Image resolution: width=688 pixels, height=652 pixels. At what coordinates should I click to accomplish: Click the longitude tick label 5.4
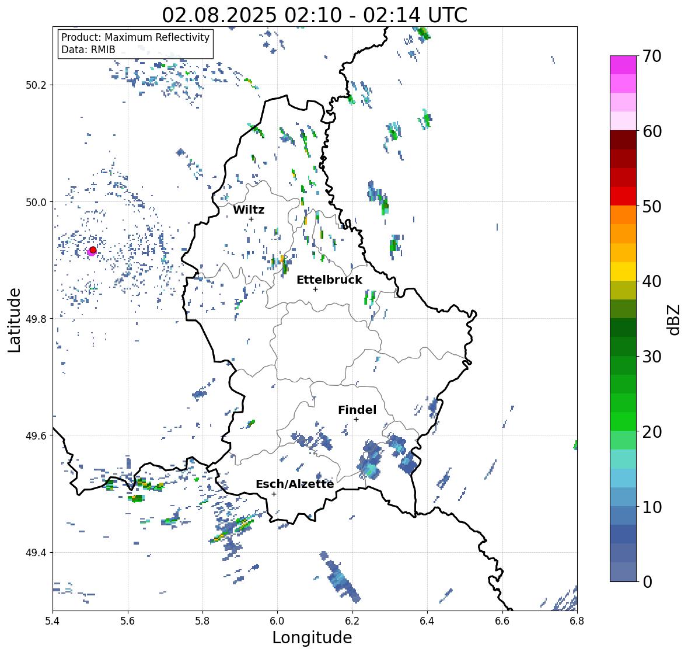(x=53, y=620)
